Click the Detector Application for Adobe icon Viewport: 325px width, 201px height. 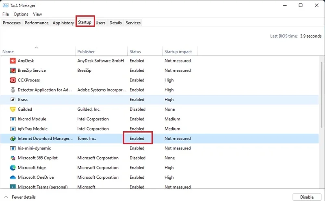[13, 90]
